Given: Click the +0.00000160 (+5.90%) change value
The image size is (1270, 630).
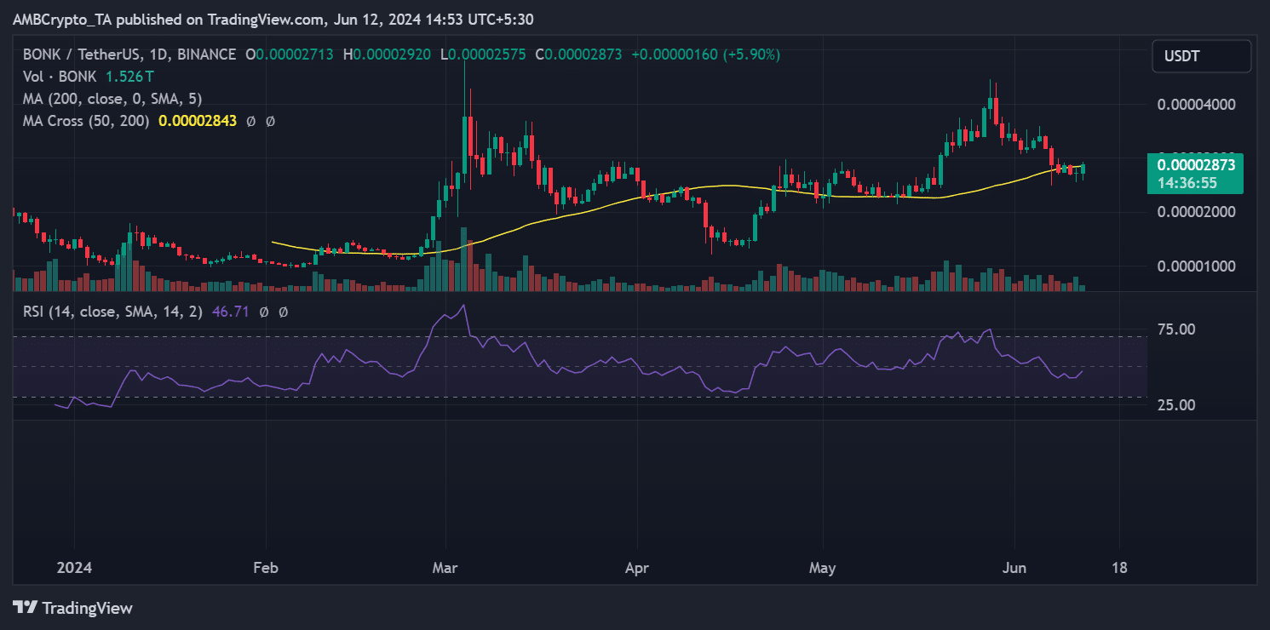Looking at the screenshot, I should (x=705, y=54).
